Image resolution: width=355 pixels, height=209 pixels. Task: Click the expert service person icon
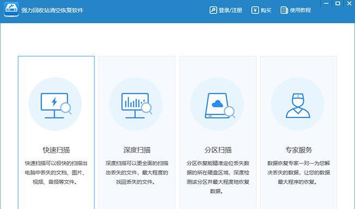(298, 105)
